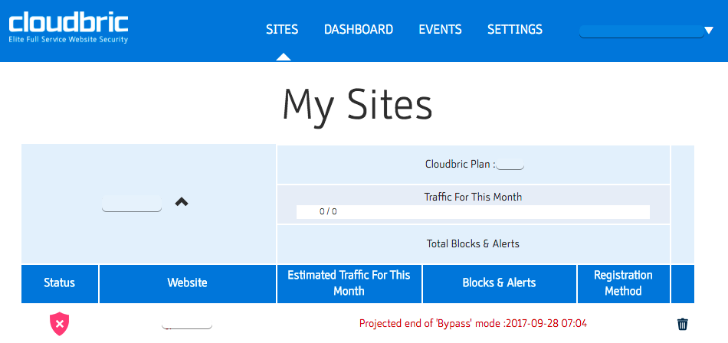This screenshot has height=343, width=728.
Task: Open the DASHBOARD menu item
Action: tap(358, 30)
